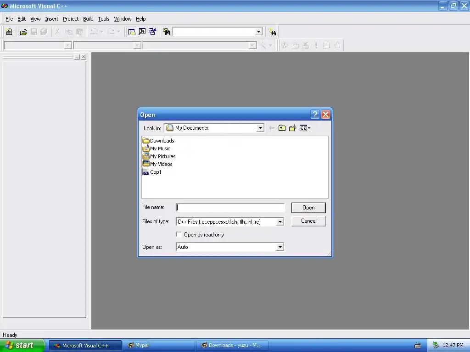Open the Redo history dropdown arrow

coord(118,32)
